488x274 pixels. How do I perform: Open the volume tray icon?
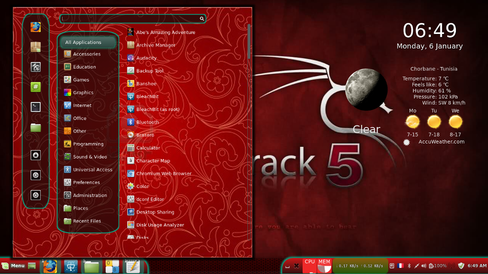(x=423, y=266)
